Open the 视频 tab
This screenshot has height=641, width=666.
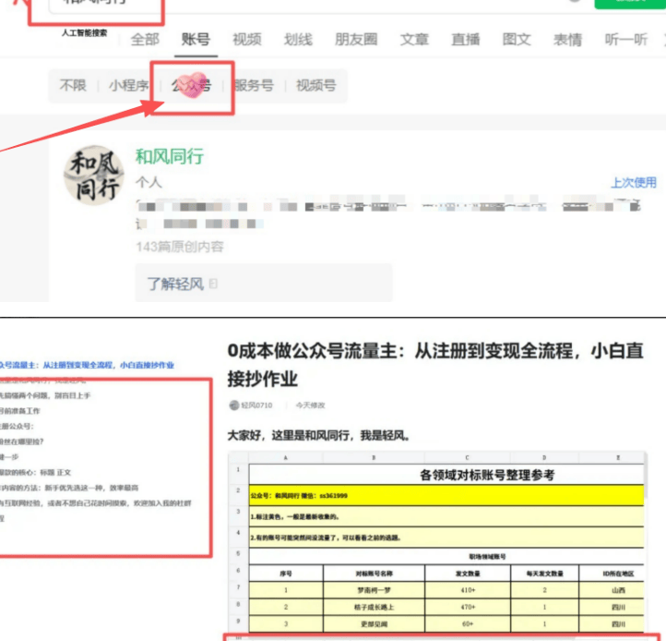coord(246,39)
